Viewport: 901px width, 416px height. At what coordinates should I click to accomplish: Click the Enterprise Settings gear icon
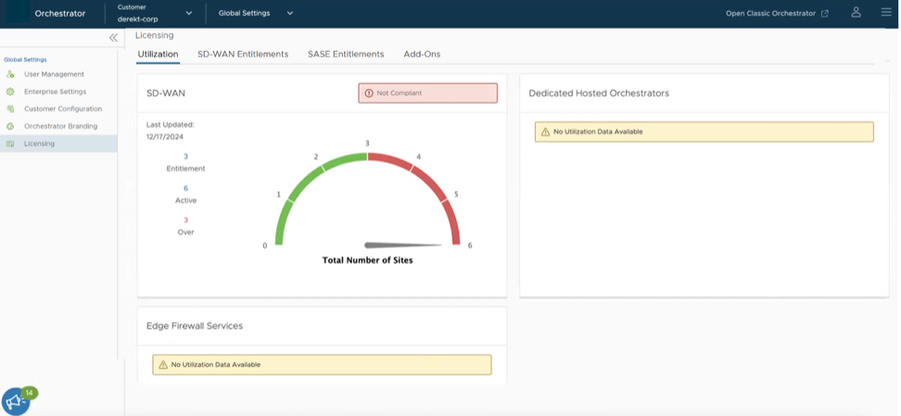pyautogui.click(x=10, y=92)
